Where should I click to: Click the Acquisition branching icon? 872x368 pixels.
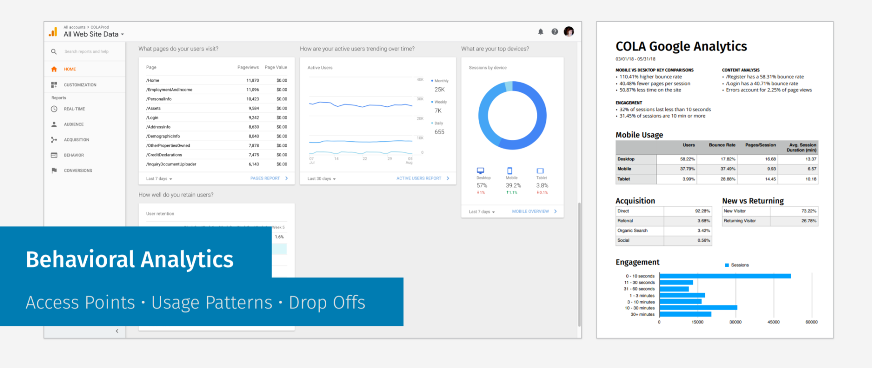tap(54, 140)
